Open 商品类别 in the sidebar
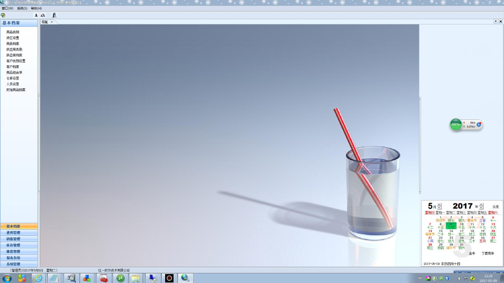This screenshot has width=504, height=283. coord(13,32)
